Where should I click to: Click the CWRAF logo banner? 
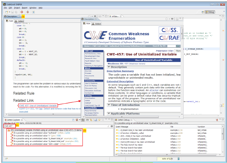[169, 38]
